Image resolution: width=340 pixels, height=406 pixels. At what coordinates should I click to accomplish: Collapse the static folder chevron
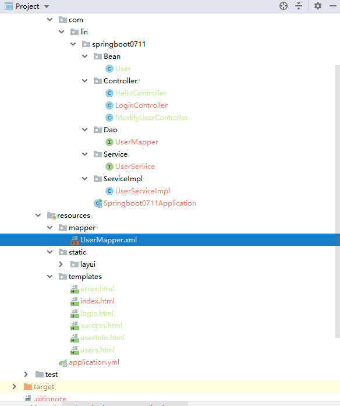point(49,252)
